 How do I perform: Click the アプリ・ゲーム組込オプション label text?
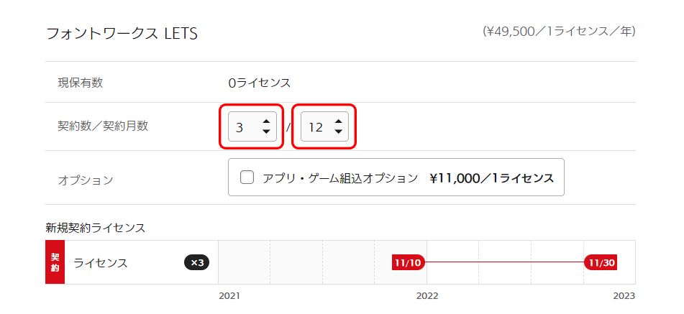[x=340, y=177]
